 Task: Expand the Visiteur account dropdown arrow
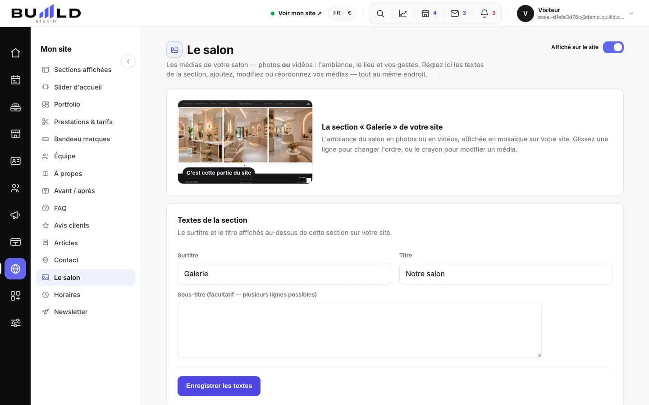tap(631, 13)
